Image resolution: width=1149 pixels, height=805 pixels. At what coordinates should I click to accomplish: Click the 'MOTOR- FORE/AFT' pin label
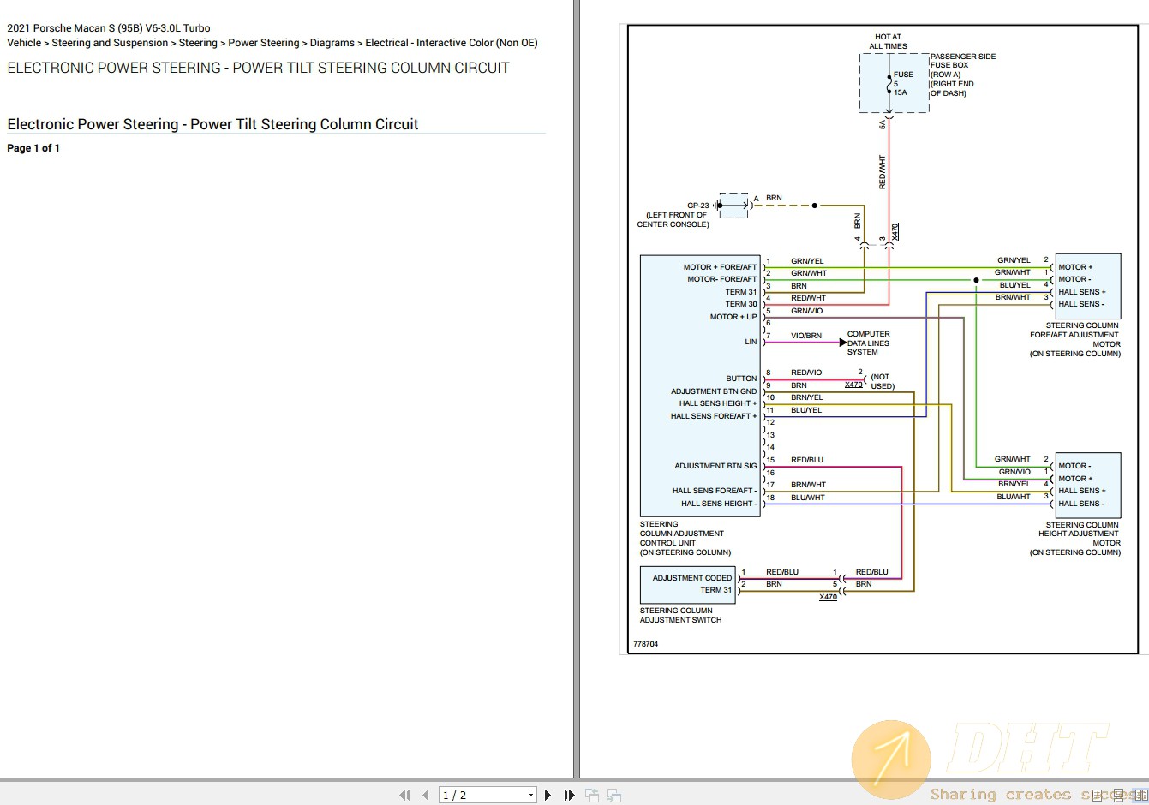(721, 279)
